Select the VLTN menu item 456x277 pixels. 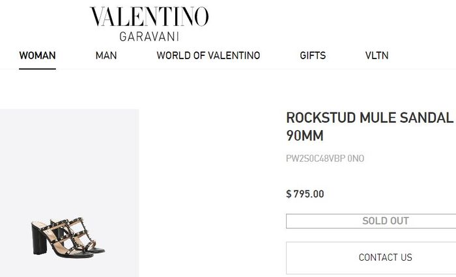[x=377, y=55]
